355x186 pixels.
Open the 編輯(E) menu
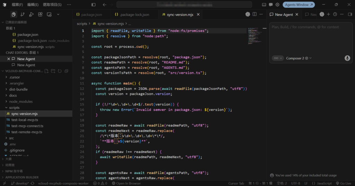click(x=33, y=4)
